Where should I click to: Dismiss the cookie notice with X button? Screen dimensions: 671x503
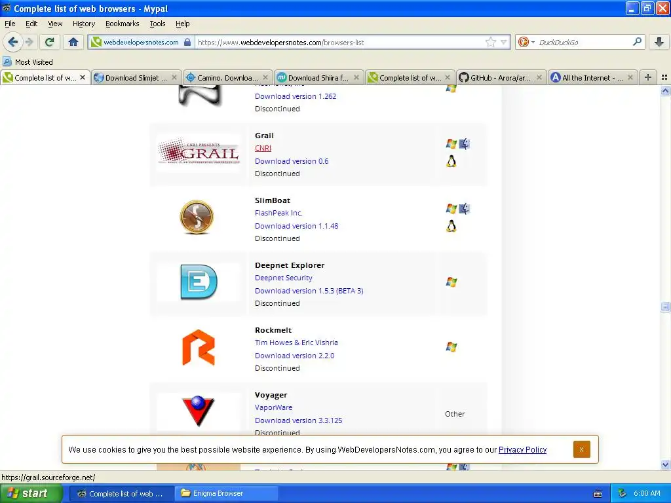(x=582, y=449)
